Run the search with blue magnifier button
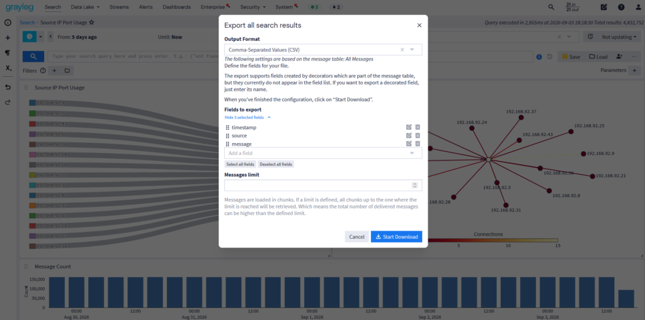The width and height of the screenshot is (645, 320). 33,56
